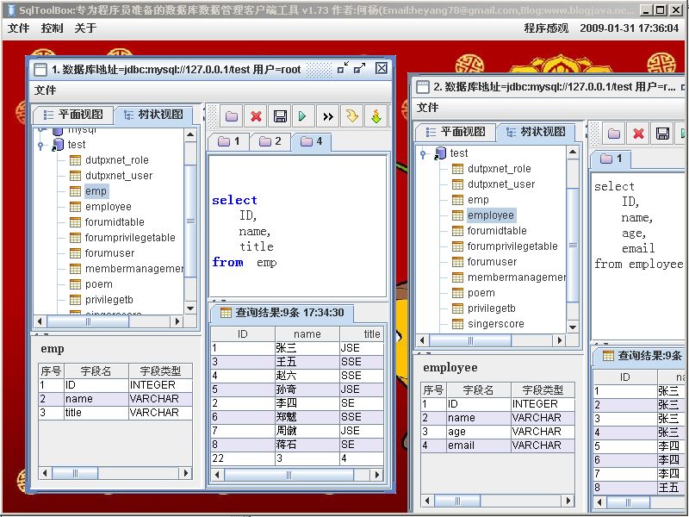Viewport: 689px width, 517px height.
Task: Click the double arrow fast-forward icon
Action: (x=328, y=116)
